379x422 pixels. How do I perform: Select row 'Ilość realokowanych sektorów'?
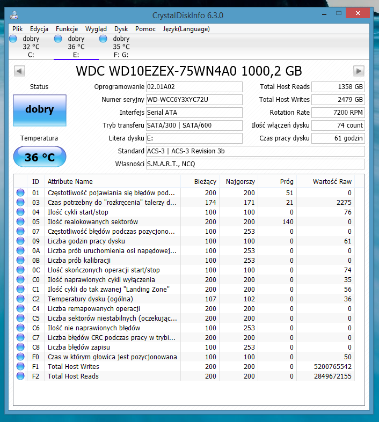tap(184, 222)
